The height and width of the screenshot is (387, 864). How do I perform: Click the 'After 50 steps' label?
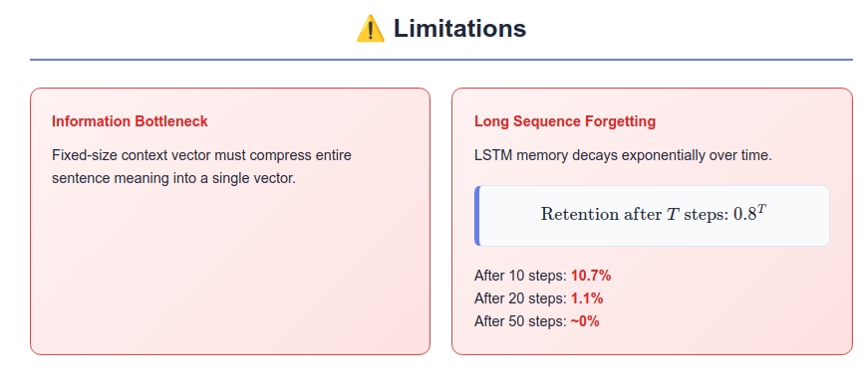(x=521, y=321)
